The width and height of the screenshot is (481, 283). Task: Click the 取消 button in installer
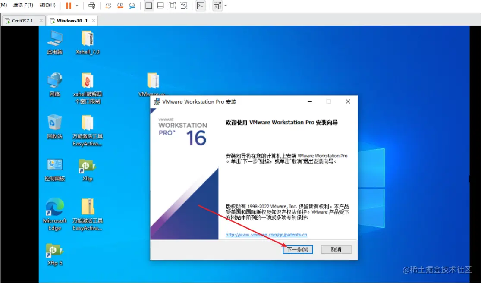coord(336,250)
